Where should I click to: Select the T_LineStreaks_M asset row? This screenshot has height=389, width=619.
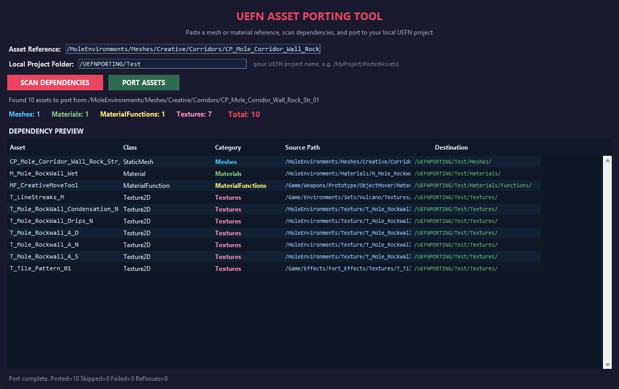click(274, 197)
